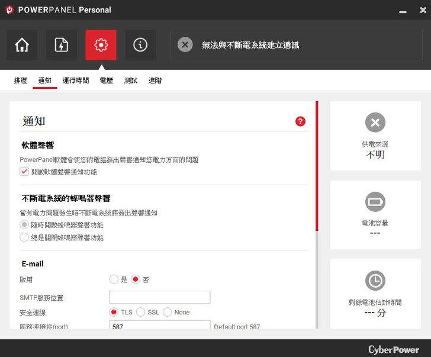Image resolution: width=431 pixels, height=357 pixels.
Task: Select the red gear settings icon
Action: point(101,45)
